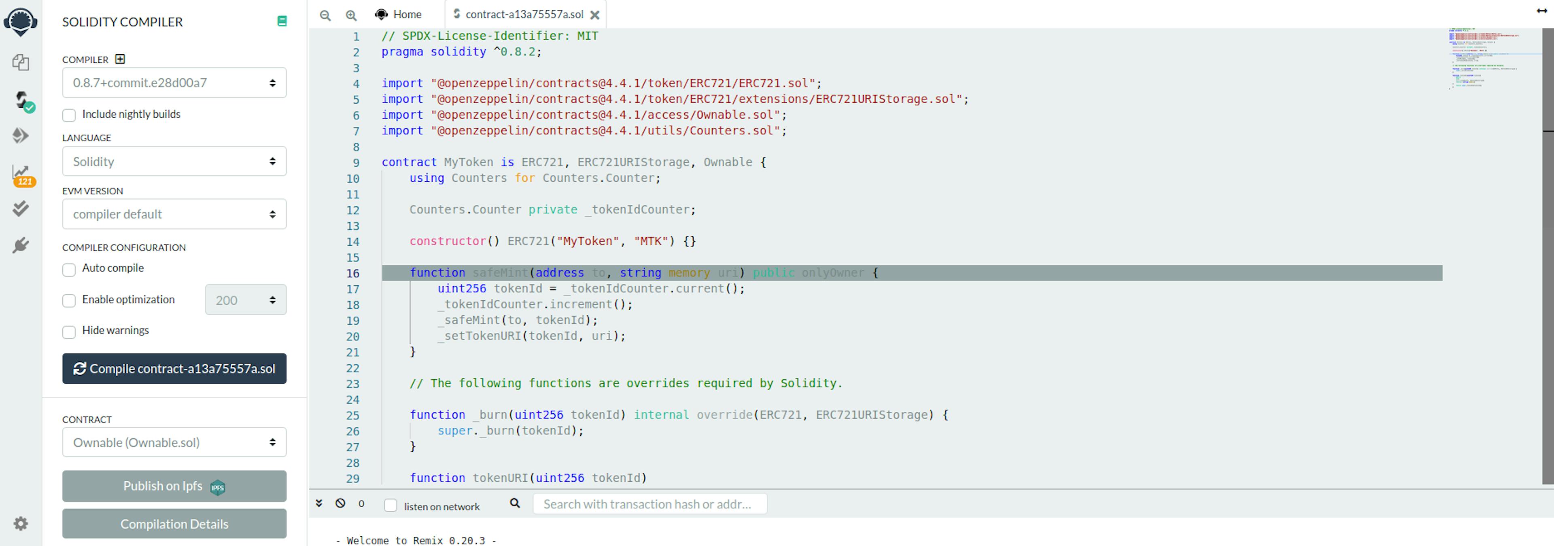Click the Counters.sol import line
This screenshot has width=1554, height=546.
click(x=584, y=130)
